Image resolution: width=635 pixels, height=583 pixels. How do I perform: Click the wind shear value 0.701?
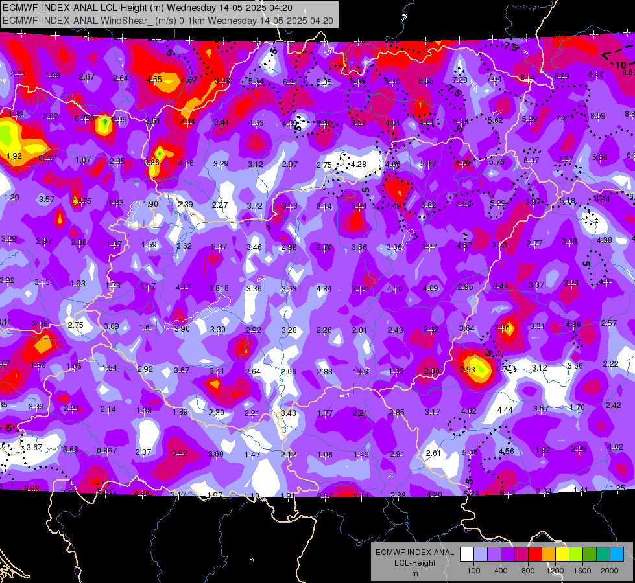(x=48, y=158)
